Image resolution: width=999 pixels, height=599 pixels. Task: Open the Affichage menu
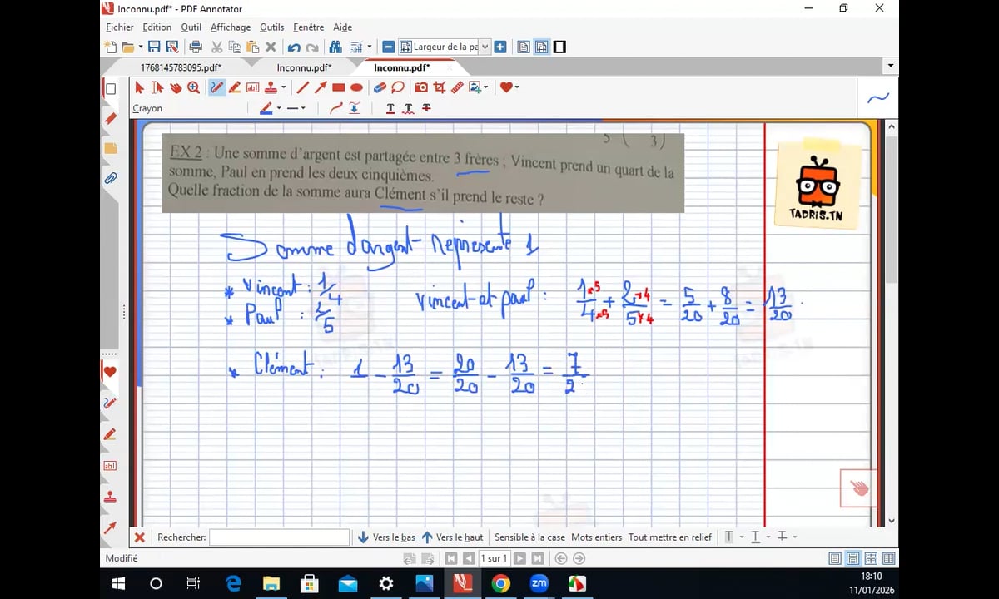(231, 27)
